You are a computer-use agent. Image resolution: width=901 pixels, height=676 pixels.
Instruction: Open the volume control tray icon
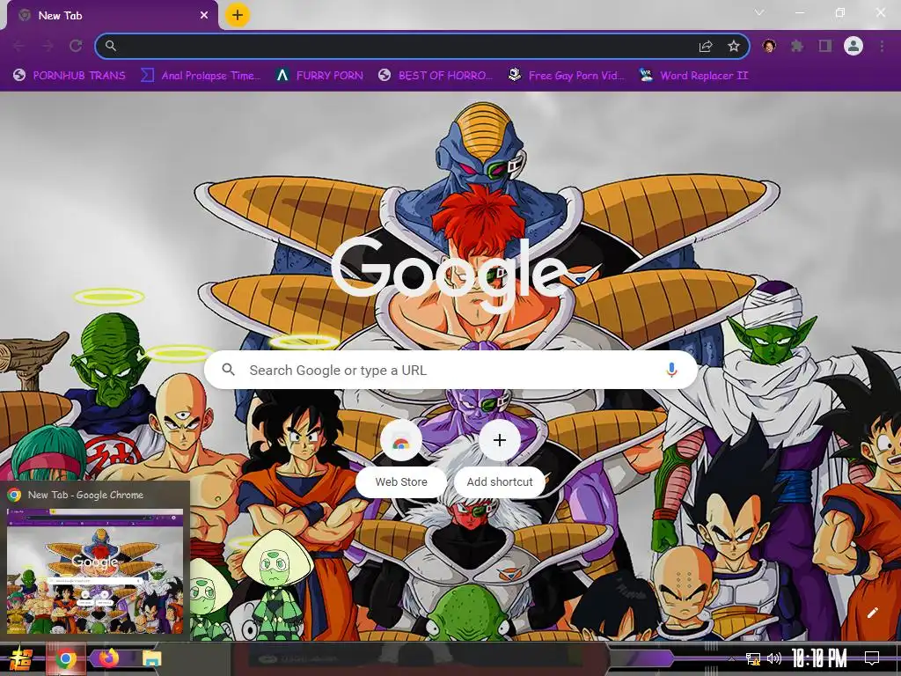click(x=774, y=658)
